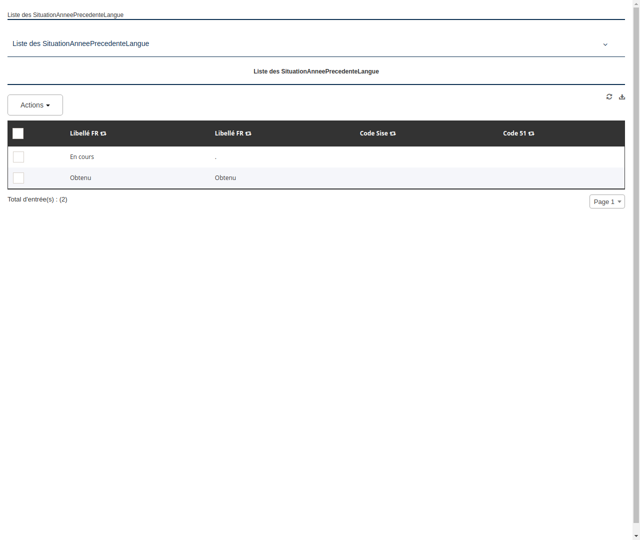Open the Obtenu record link
The height and width of the screenshot is (540, 640).
80,177
